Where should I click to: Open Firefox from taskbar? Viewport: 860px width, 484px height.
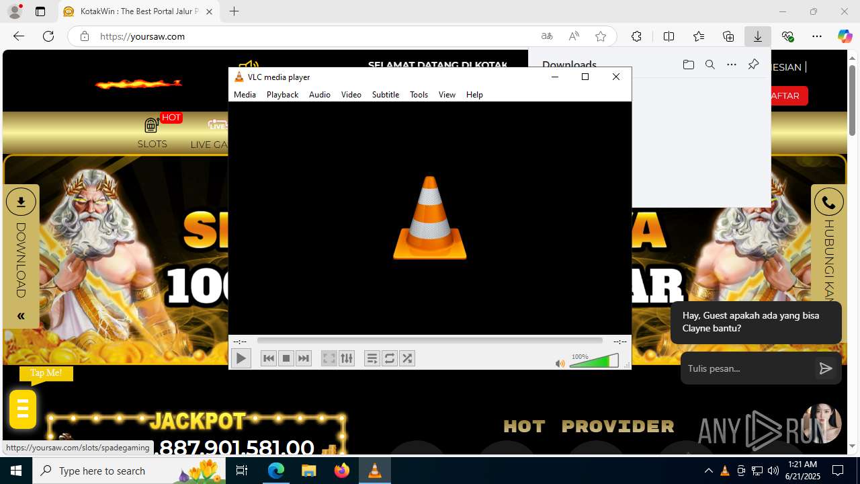pos(342,471)
